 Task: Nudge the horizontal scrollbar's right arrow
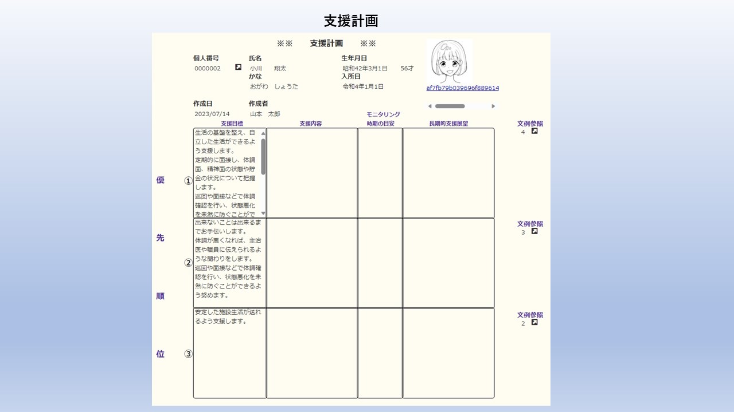click(x=493, y=106)
